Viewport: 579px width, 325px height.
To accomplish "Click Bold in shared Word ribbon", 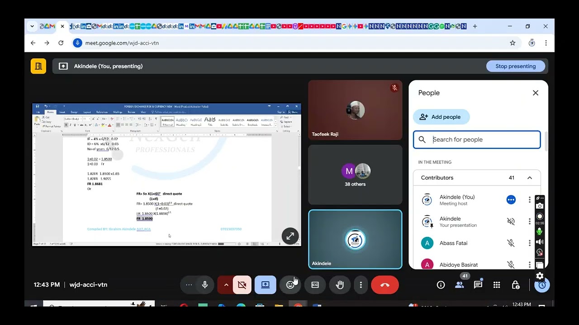I will [x=66, y=125].
